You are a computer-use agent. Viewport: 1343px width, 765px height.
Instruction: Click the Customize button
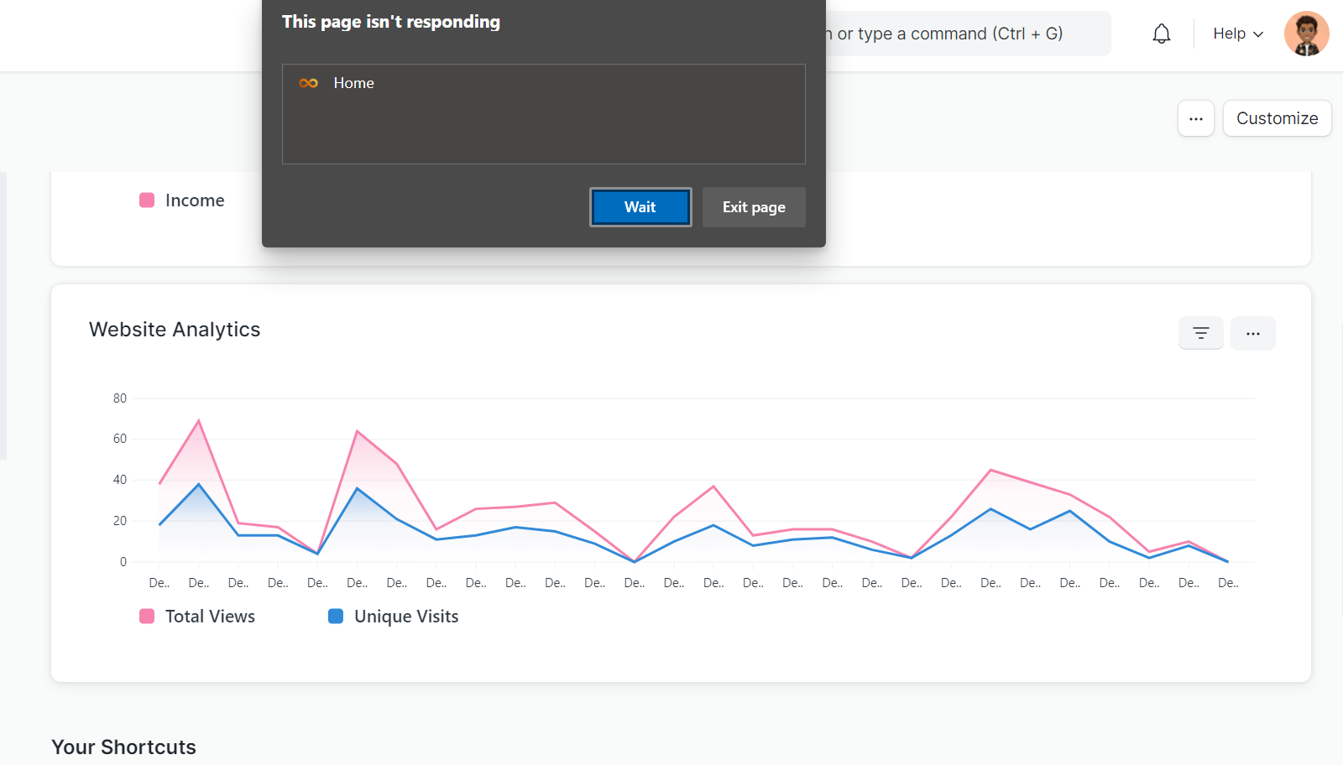pos(1277,118)
